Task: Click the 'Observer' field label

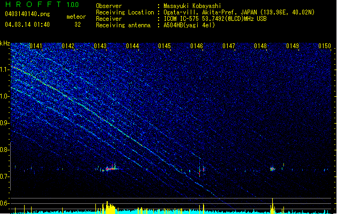Action: tap(109, 6)
